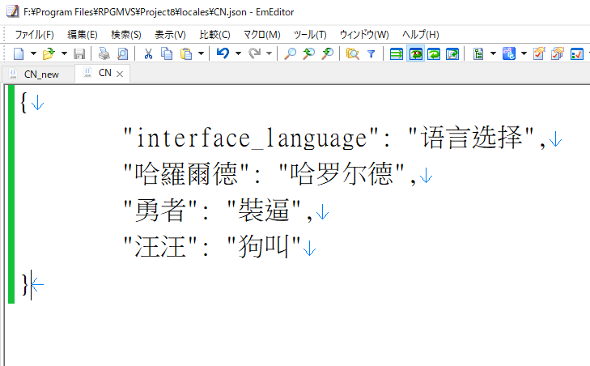Click Find Next magnifier icon
The width and height of the screenshot is (590, 366).
(x=327, y=53)
